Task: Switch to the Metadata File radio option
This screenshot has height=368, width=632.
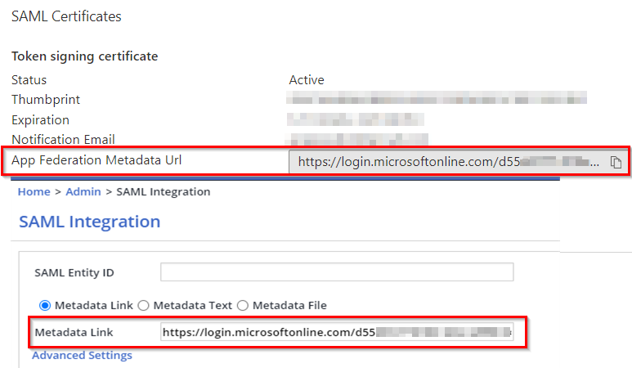Action: (x=242, y=305)
